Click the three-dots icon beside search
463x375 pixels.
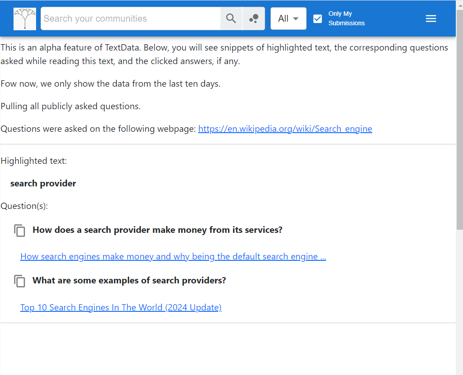[x=254, y=19]
